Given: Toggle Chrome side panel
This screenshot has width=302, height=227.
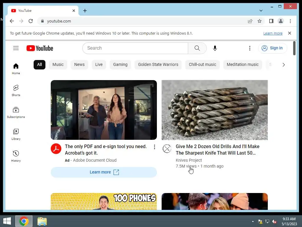Looking at the screenshot, I should click(271, 21).
